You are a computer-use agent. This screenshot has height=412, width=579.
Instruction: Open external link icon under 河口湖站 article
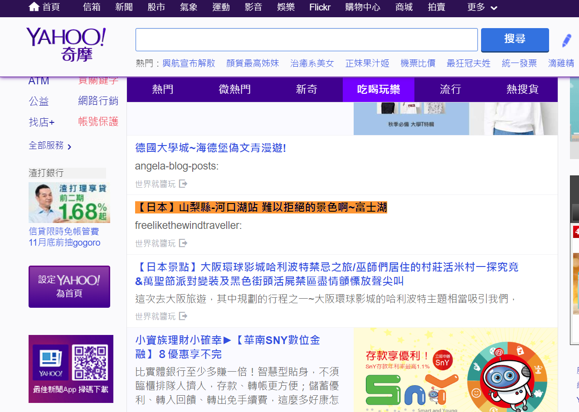coord(183,243)
